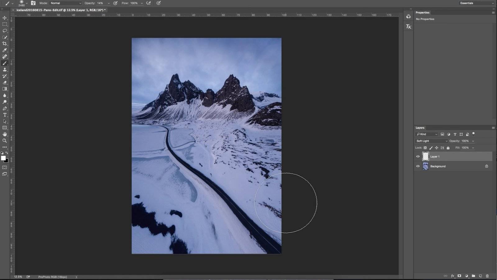Click the white foreground color swatch

[3, 158]
